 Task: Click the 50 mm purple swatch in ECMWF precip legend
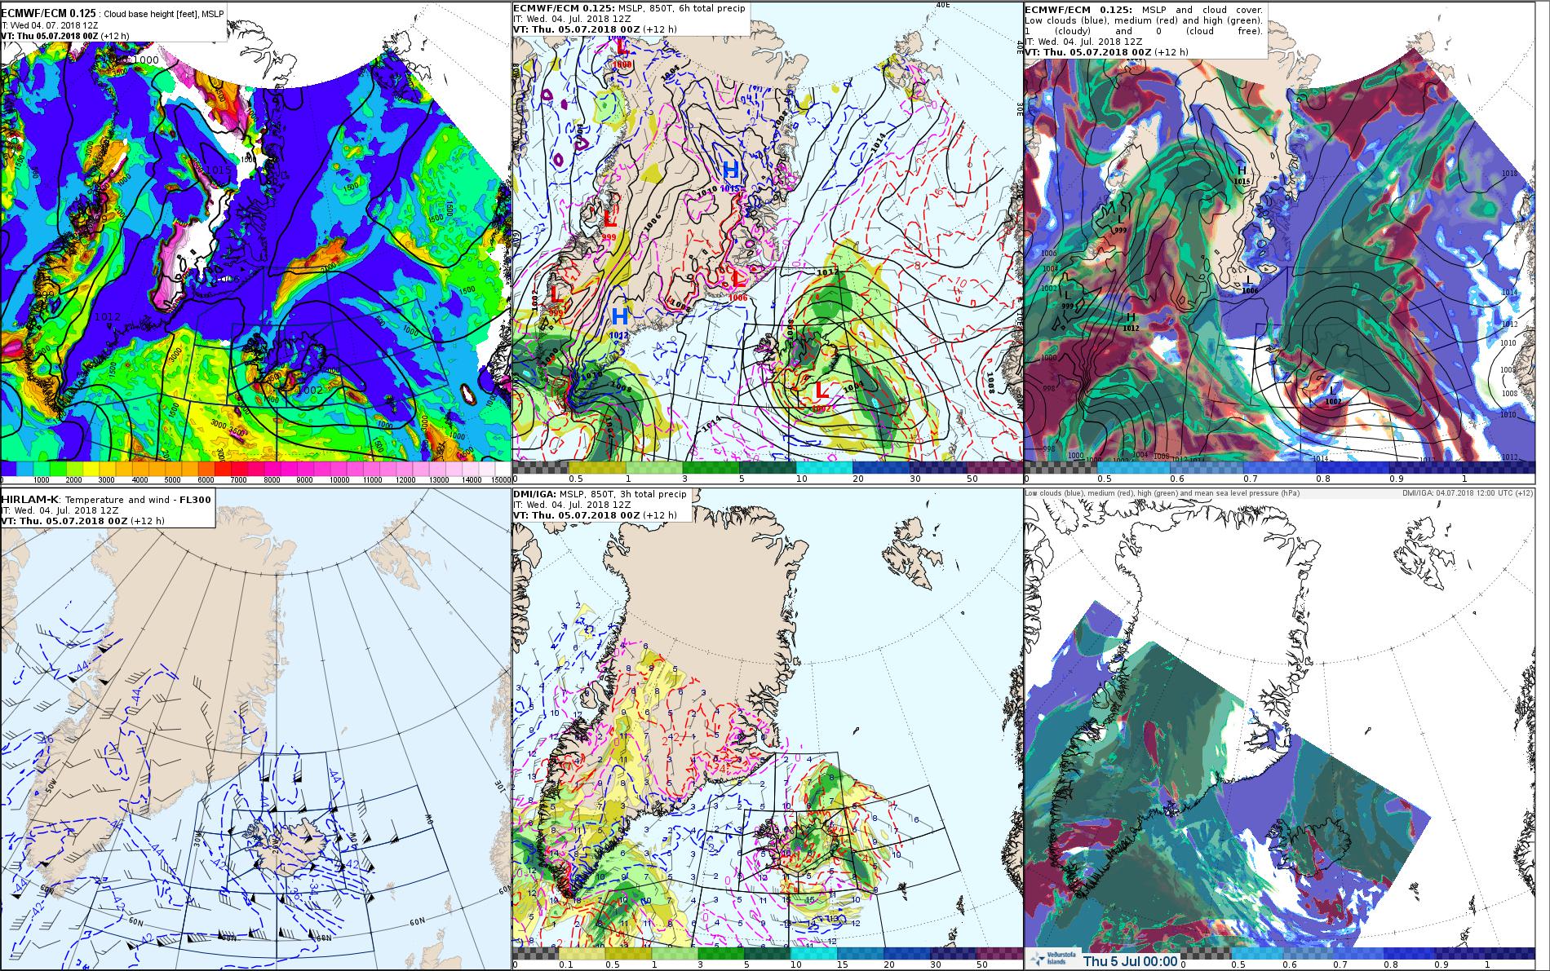(993, 468)
